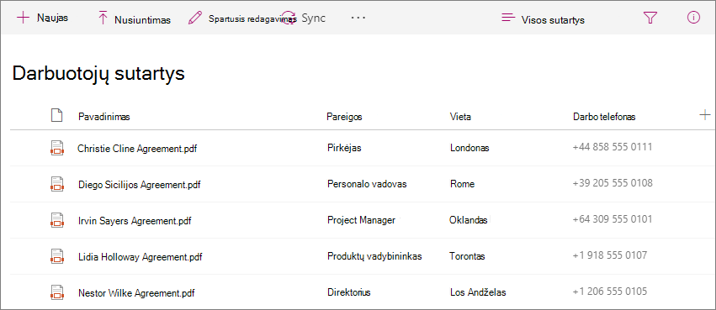Select the Los Andželas location cell
This screenshot has height=310, width=716.
(x=478, y=292)
